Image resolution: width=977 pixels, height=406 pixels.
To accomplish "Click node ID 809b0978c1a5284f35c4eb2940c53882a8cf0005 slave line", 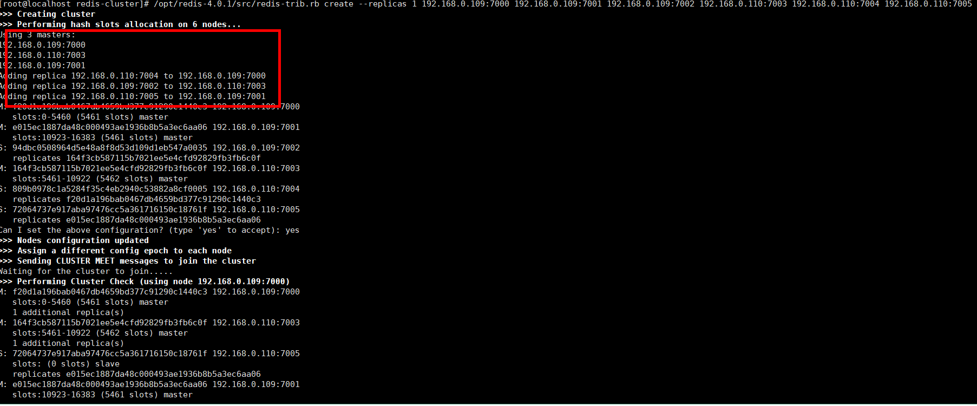I will pos(150,189).
